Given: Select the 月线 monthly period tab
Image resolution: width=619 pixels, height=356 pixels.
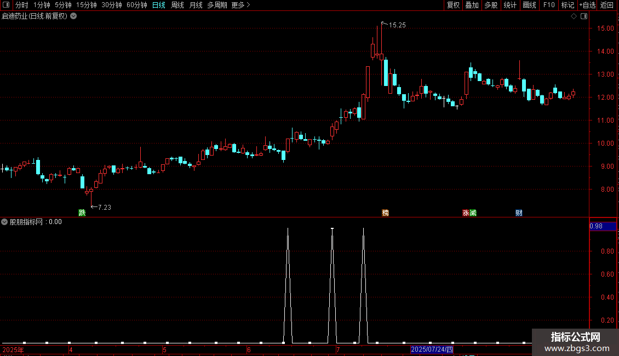Looking at the screenshot, I should coord(196,5).
